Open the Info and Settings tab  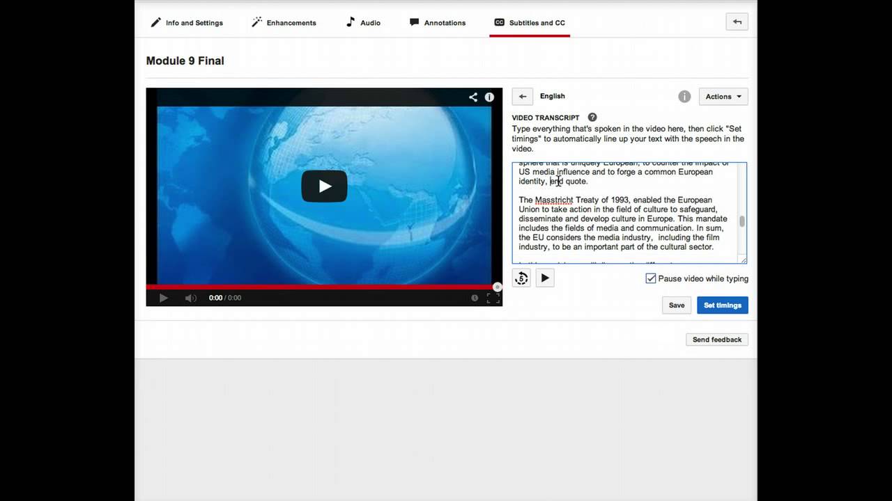coord(187,22)
